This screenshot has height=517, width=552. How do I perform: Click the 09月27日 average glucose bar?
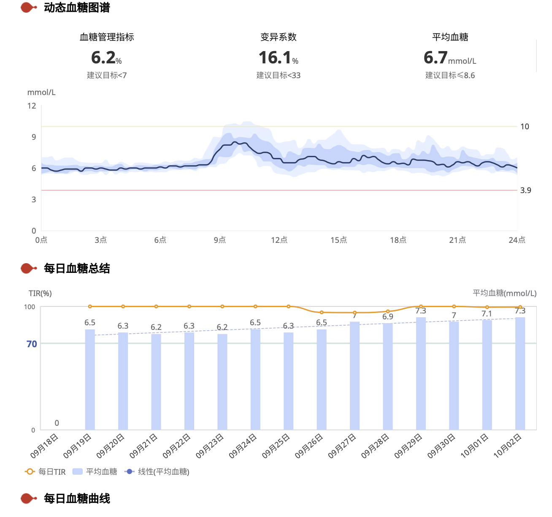(x=354, y=376)
